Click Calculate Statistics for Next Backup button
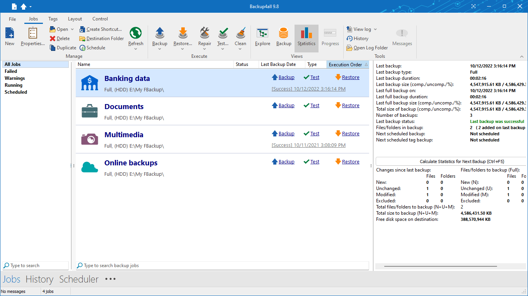Viewport: 528px width, 296px height. [x=451, y=161]
